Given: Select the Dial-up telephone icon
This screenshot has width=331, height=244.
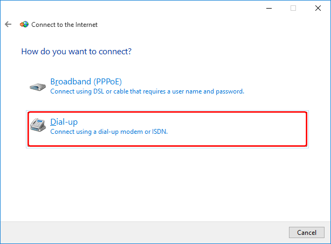Looking at the screenshot, I should pos(38,125).
